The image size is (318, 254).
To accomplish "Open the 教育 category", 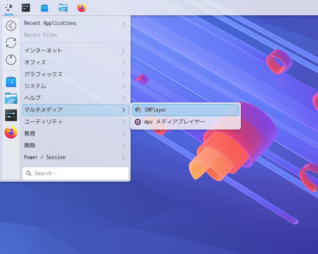I will pos(75,134).
